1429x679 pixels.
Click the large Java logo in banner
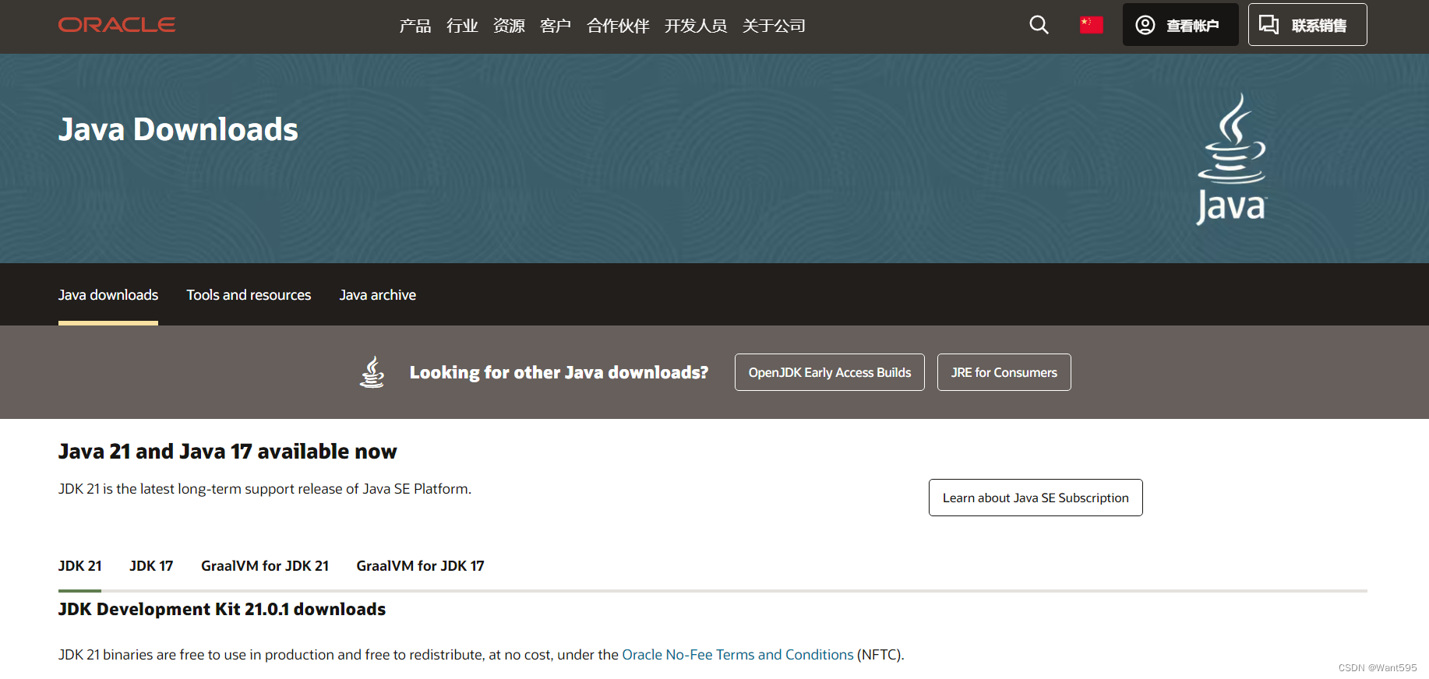click(1232, 159)
